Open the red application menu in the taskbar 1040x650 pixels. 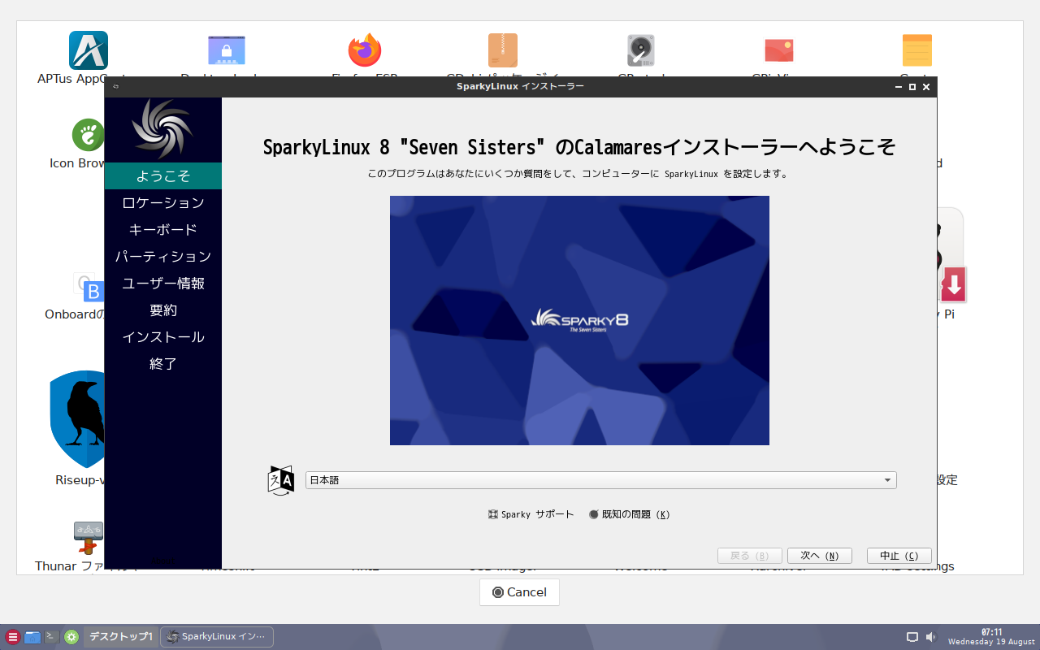pos(12,637)
